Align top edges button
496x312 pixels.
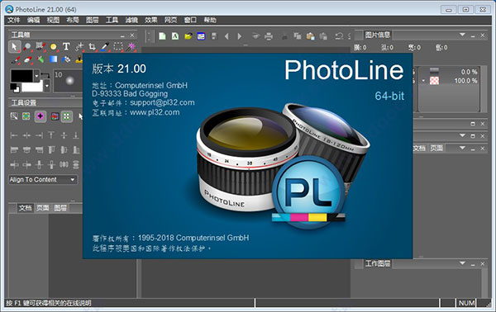point(51,135)
